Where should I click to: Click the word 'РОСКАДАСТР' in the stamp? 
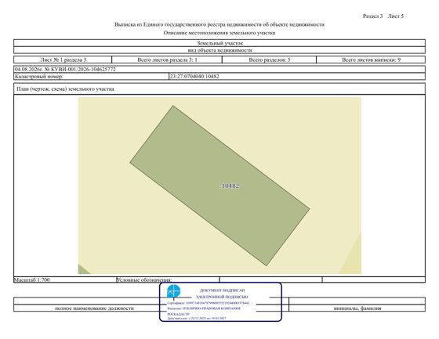179,314
